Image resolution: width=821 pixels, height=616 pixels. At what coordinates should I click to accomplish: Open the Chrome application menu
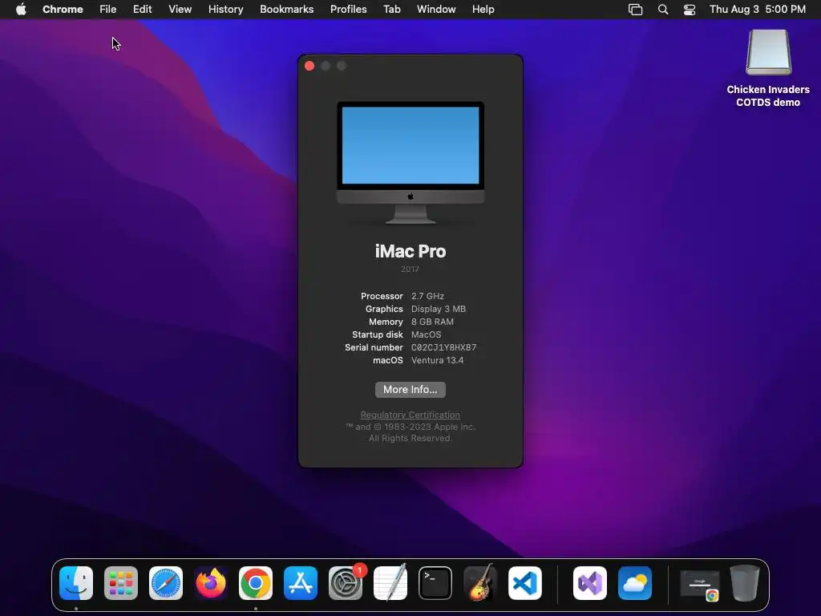[63, 9]
